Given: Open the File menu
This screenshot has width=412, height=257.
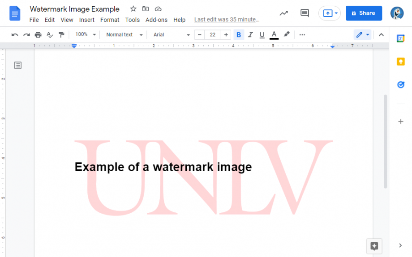Looking at the screenshot, I should click(x=34, y=20).
